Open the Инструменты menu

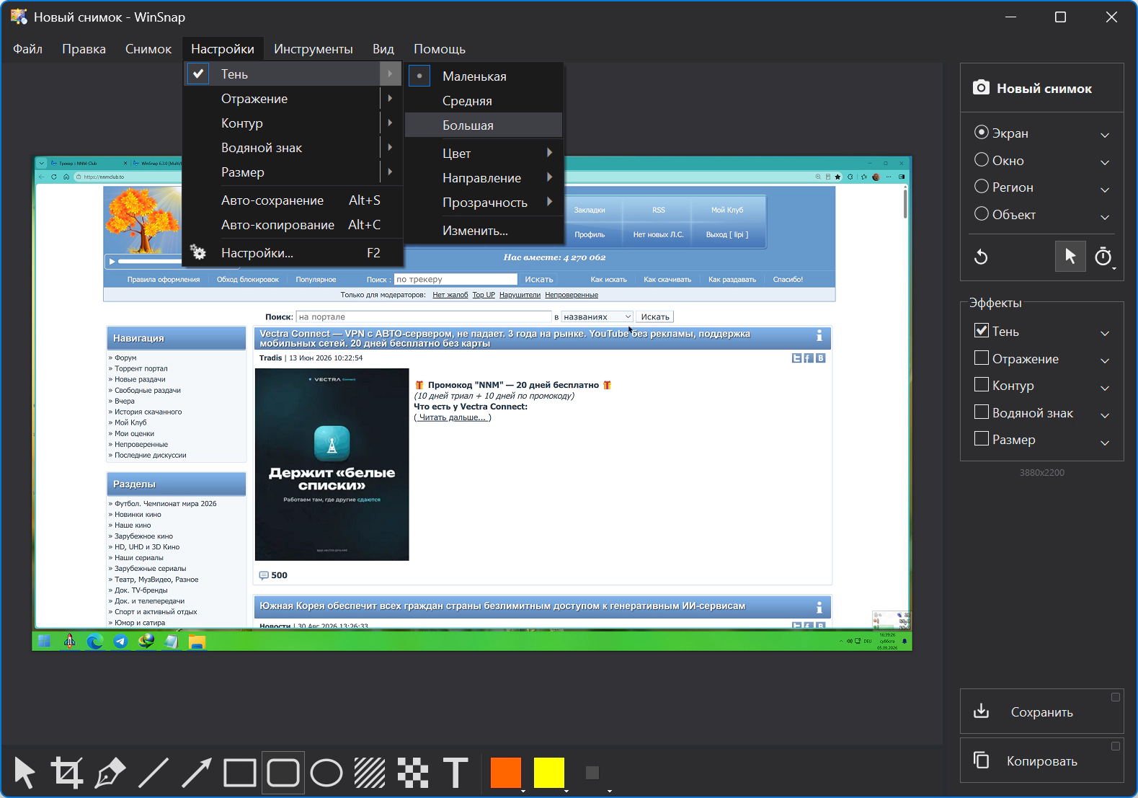pyautogui.click(x=314, y=49)
